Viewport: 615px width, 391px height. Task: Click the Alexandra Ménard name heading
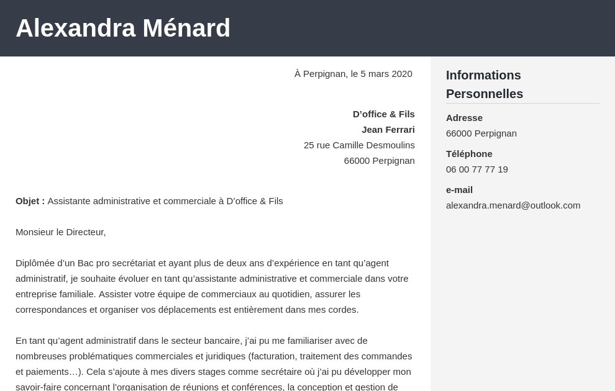tap(123, 28)
